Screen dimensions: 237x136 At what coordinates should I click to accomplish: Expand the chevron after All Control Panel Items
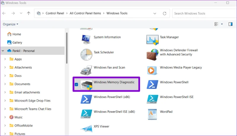point(104,13)
